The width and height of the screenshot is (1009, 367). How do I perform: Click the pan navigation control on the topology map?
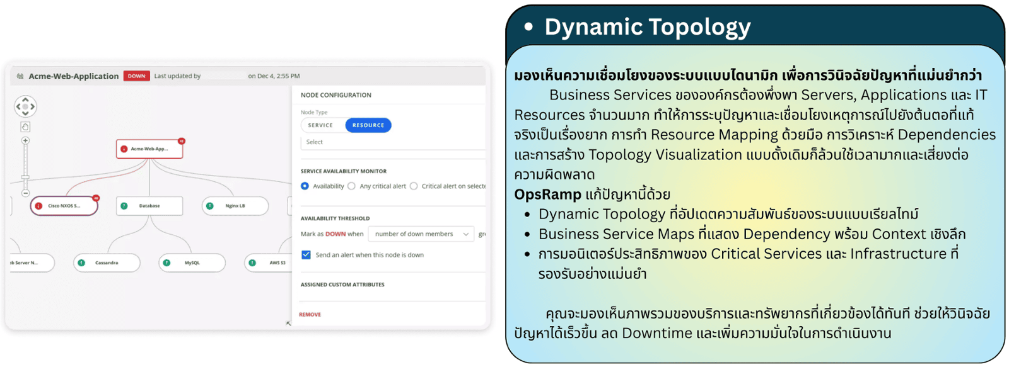coord(25,106)
